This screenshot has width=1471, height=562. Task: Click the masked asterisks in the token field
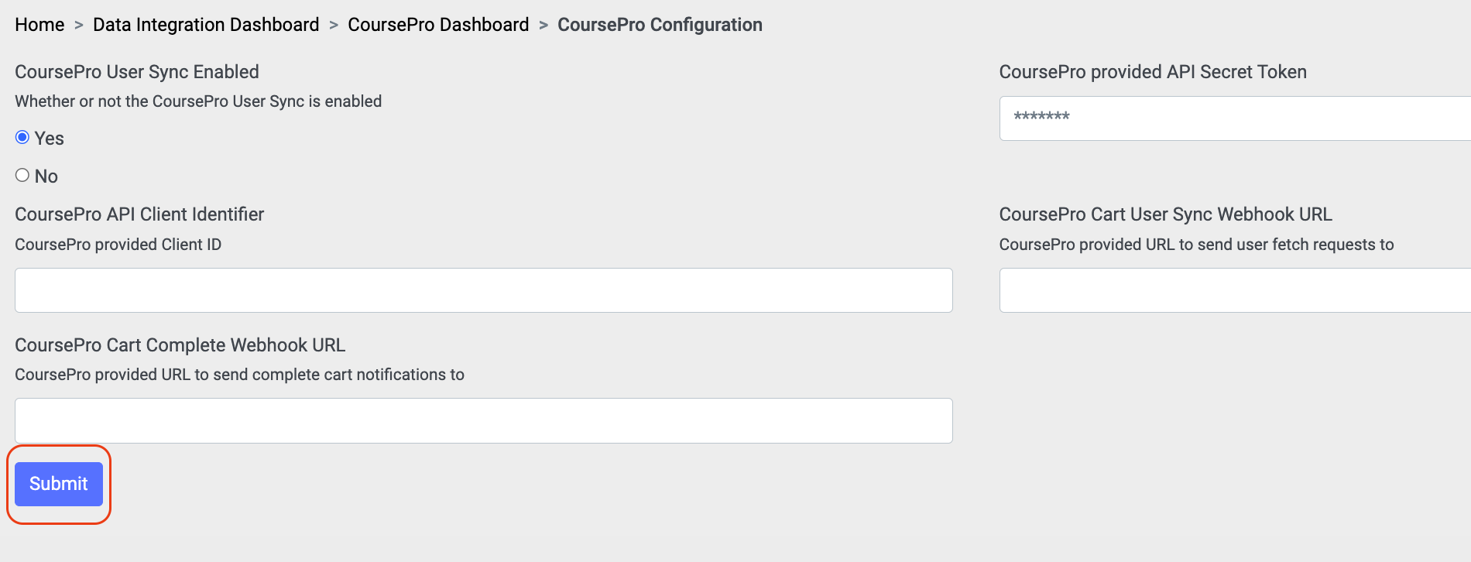1039,118
